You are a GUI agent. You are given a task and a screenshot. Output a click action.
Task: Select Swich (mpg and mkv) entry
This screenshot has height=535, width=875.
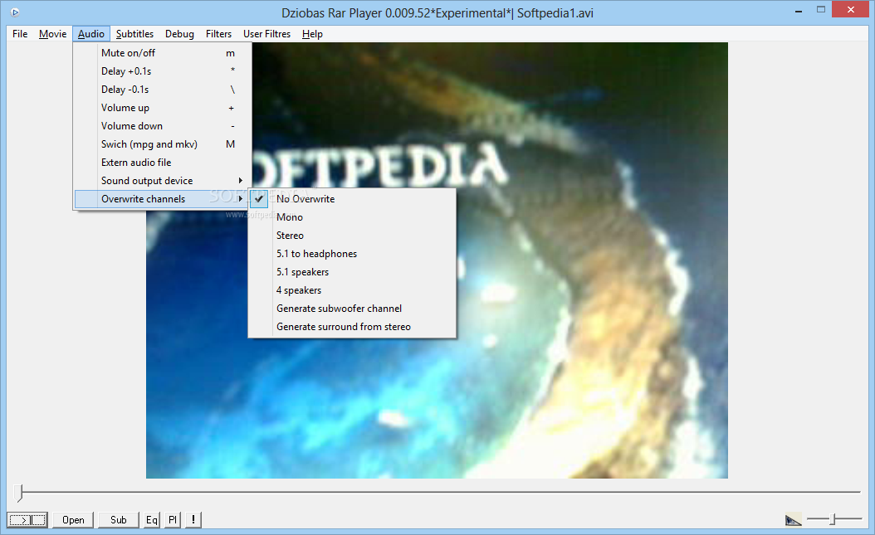pos(163,144)
